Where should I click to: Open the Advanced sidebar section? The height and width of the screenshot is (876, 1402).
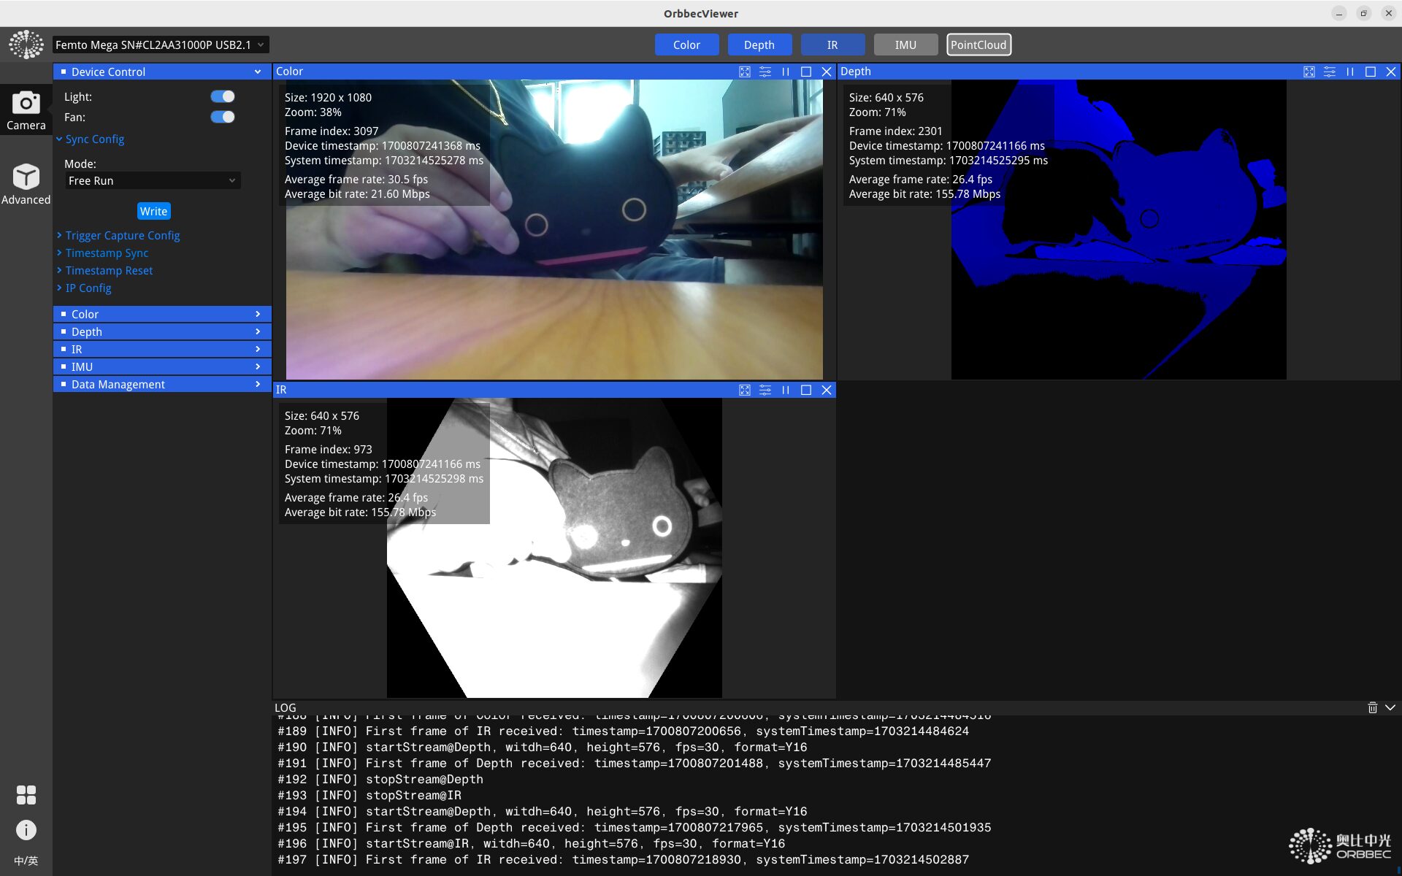click(x=26, y=184)
